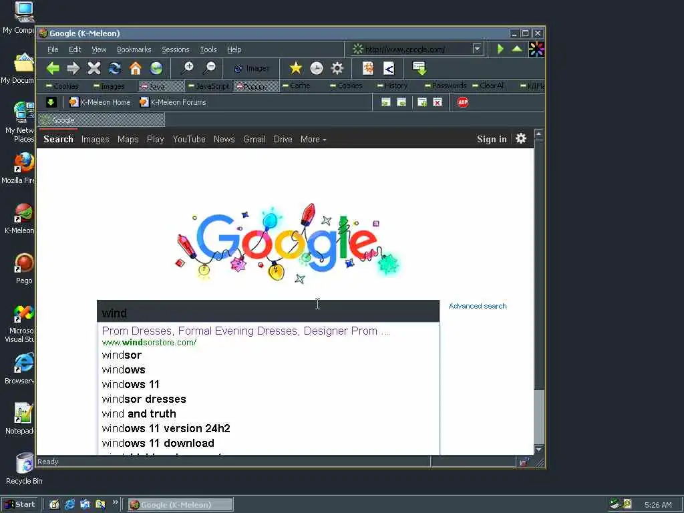
Task: Click the download arrow window icon
Action: point(419,68)
